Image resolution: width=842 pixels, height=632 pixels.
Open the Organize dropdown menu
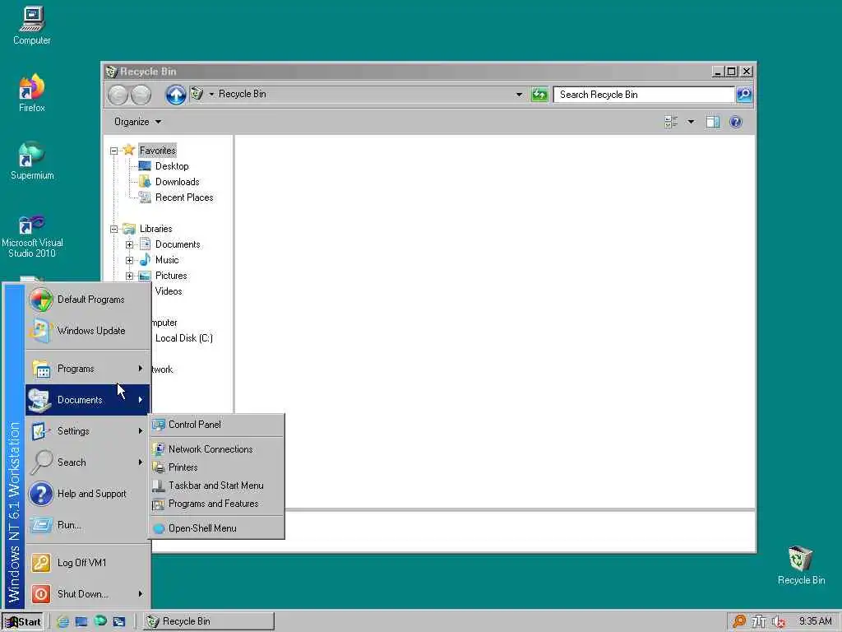(x=137, y=122)
